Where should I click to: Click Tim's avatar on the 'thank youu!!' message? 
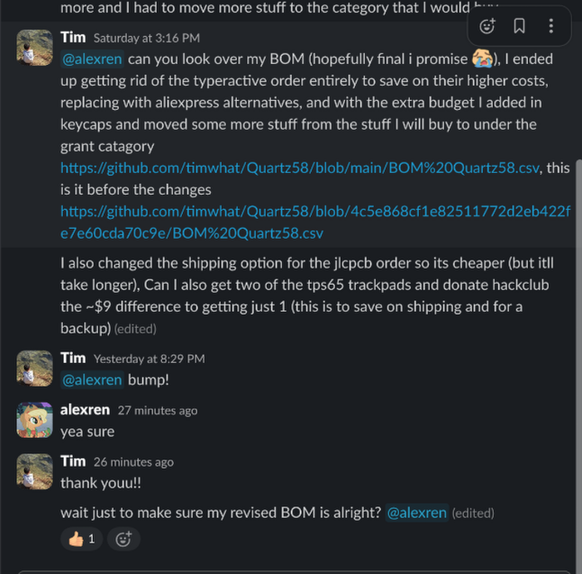(34, 471)
